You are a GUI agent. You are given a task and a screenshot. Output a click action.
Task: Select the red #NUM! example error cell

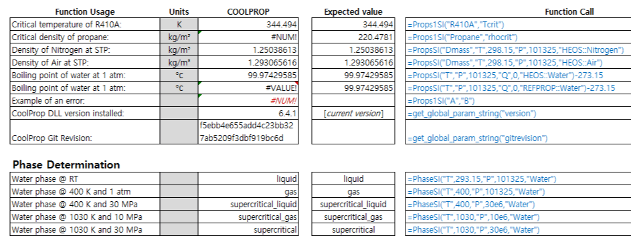click(248, 100)
